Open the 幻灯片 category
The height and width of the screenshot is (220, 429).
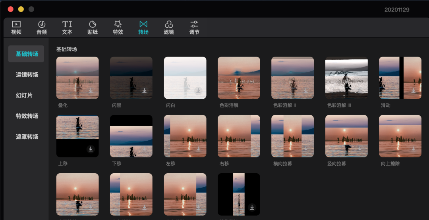click(24, 95)
